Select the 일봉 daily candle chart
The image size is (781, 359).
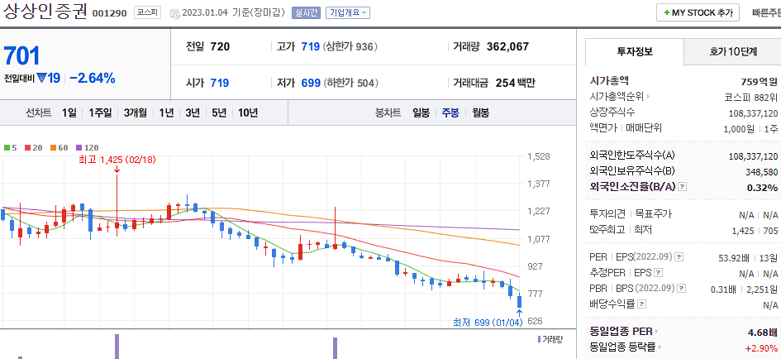point(421,112)
